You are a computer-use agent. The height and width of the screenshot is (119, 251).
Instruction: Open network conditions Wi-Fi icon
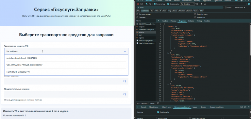[x=197, y=4]
